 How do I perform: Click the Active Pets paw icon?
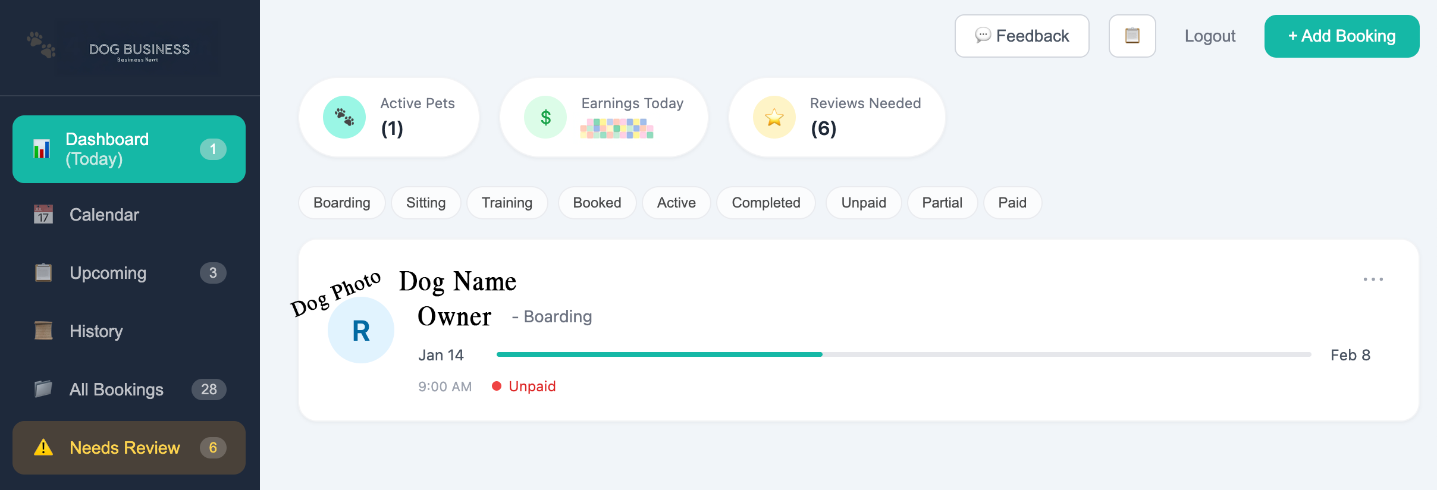point(344,117)
